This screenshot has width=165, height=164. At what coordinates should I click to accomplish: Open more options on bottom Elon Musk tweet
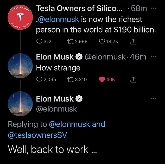click(154, 98)
